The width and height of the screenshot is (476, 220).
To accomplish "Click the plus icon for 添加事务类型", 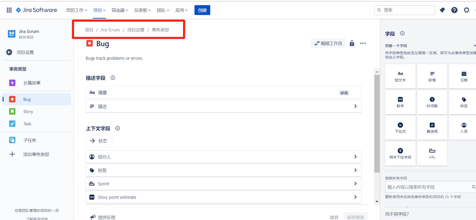I will pos(12,154).
